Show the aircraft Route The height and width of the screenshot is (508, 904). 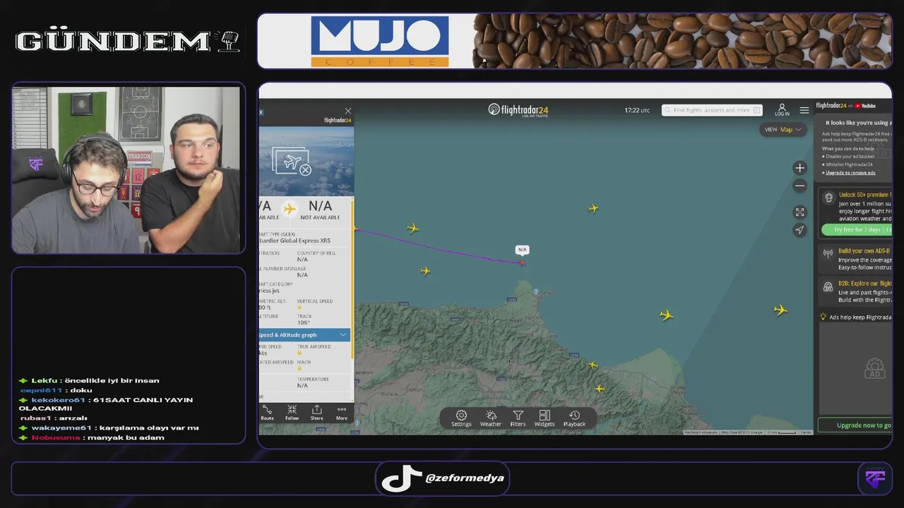(x=267, y=413)
